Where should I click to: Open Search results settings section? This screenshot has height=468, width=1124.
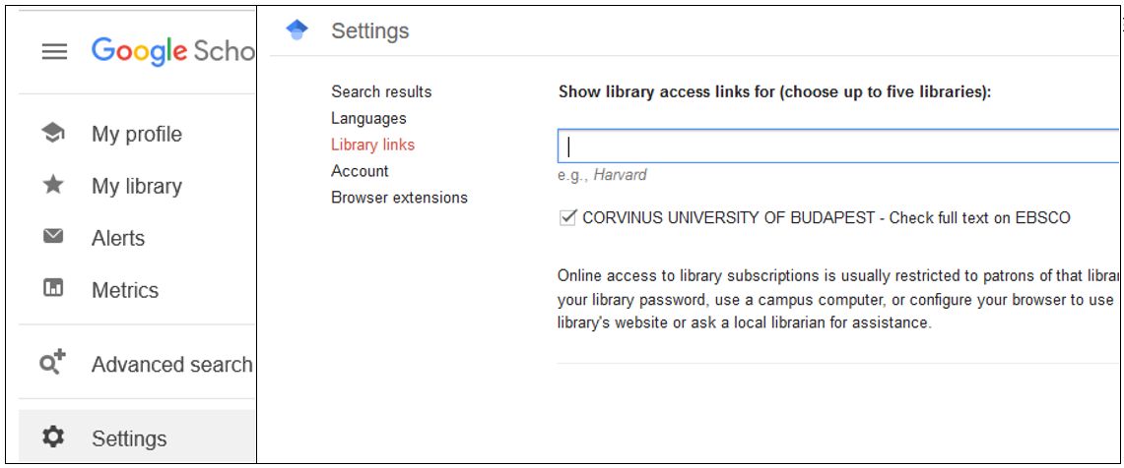(x=381, y=91)
